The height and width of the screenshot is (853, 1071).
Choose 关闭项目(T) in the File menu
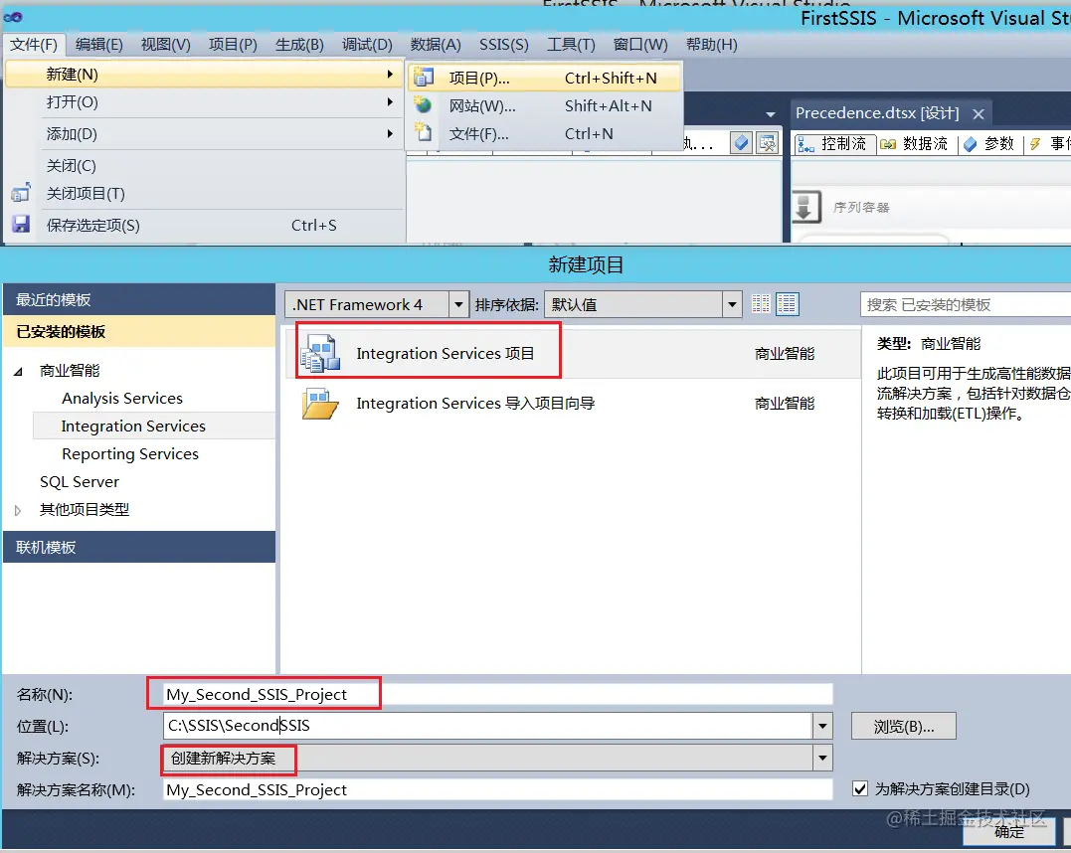point(204,194)
